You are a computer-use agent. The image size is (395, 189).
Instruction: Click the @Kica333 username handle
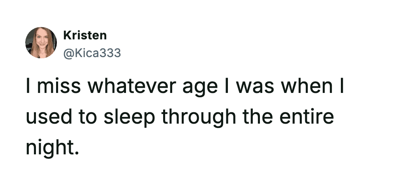click(x=92, y=53)
